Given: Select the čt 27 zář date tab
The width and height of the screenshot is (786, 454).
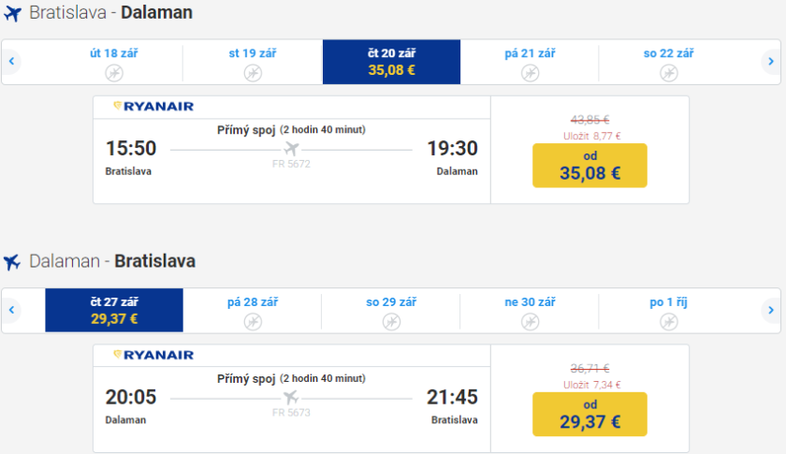Looking at the screenshot, I should coord(113,310).
